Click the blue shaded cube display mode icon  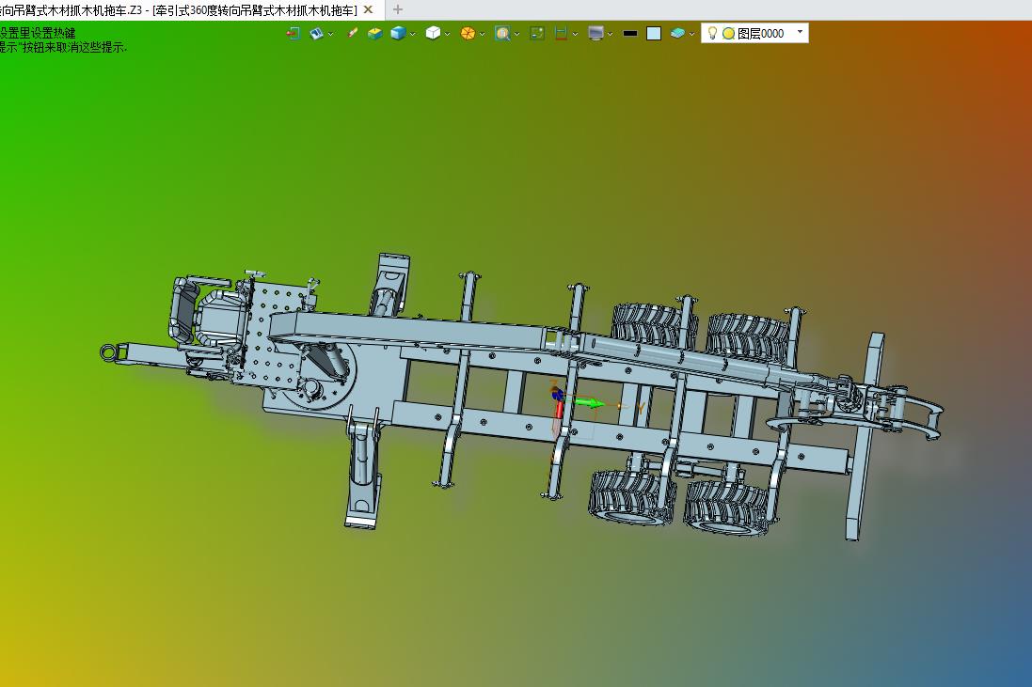pyautogui.click(x=398, y=33)
